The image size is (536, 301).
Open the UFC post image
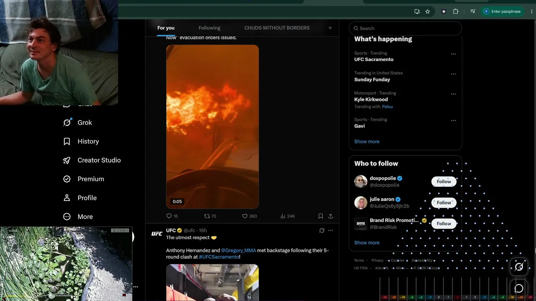212,283
